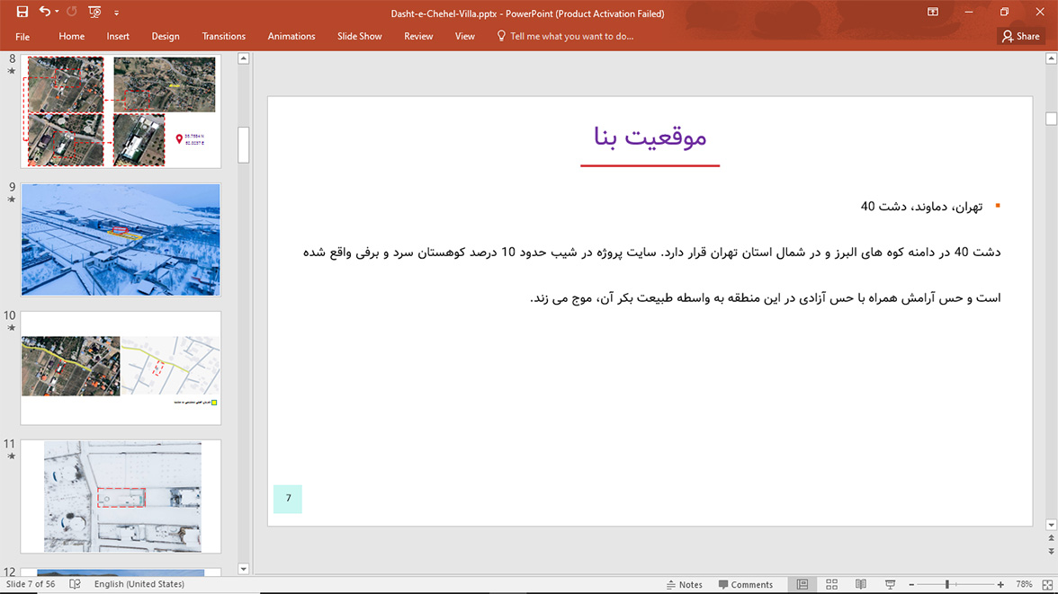Click the paragraph starting with دشت 40 در دامنه
Viewport: 1058px width, 594px height.
pyautogui.click(x=651, y=275)
